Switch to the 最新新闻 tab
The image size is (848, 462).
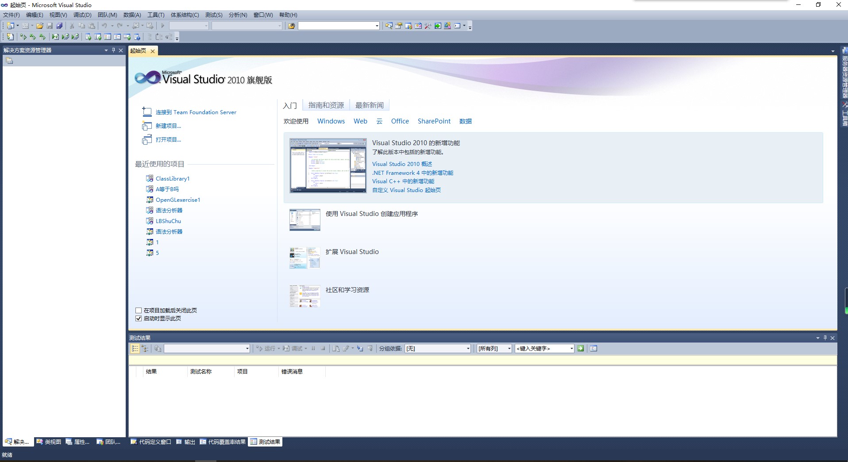coord(370,105)
